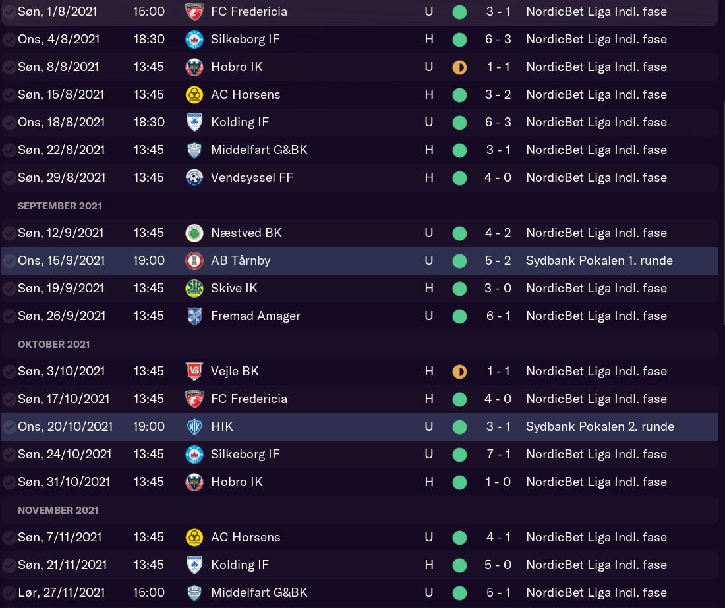Click the yellow draw indicator for Hobro IK 8/8/2021
Viewport: 725px width, 608px height.
[x=459, y=67]
